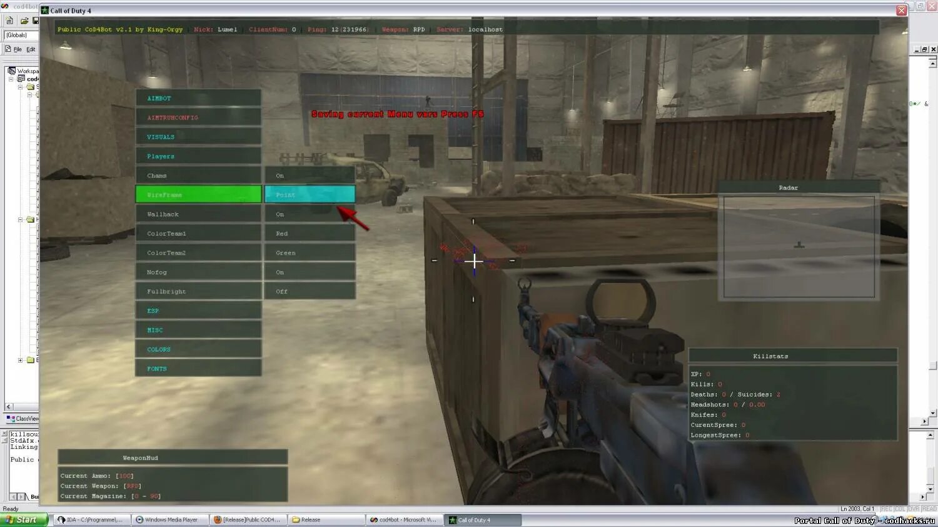
Task: Select the Chams menu entry
Action: click(198, 176)
